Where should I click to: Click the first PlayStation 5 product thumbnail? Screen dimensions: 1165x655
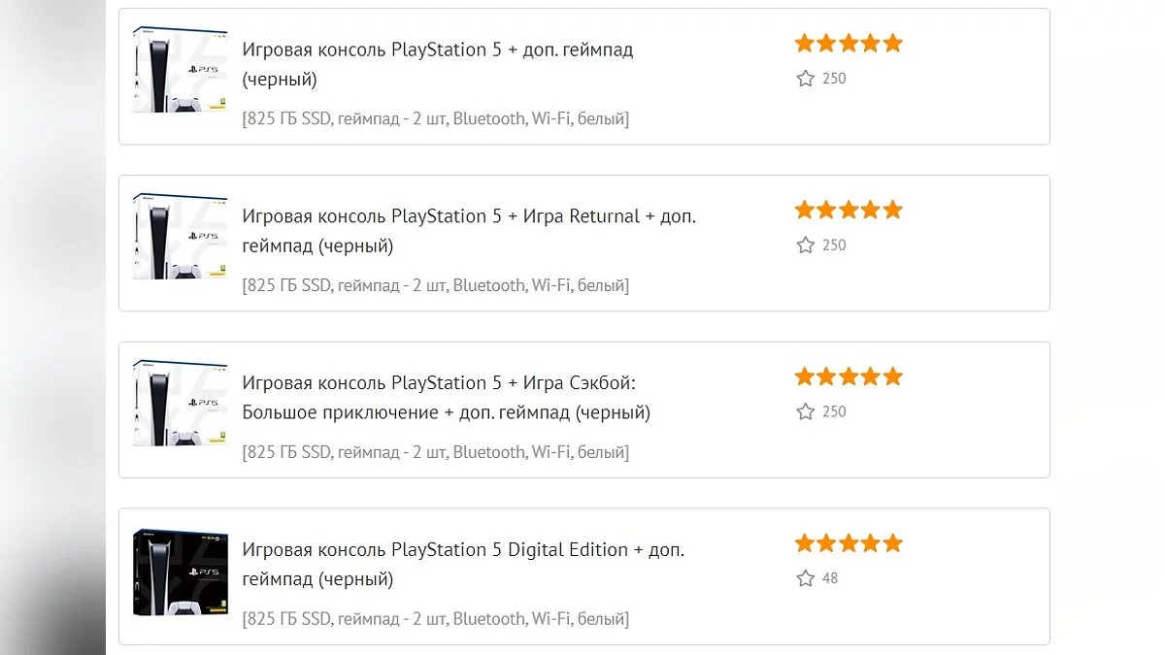click(x=180, y=71)
